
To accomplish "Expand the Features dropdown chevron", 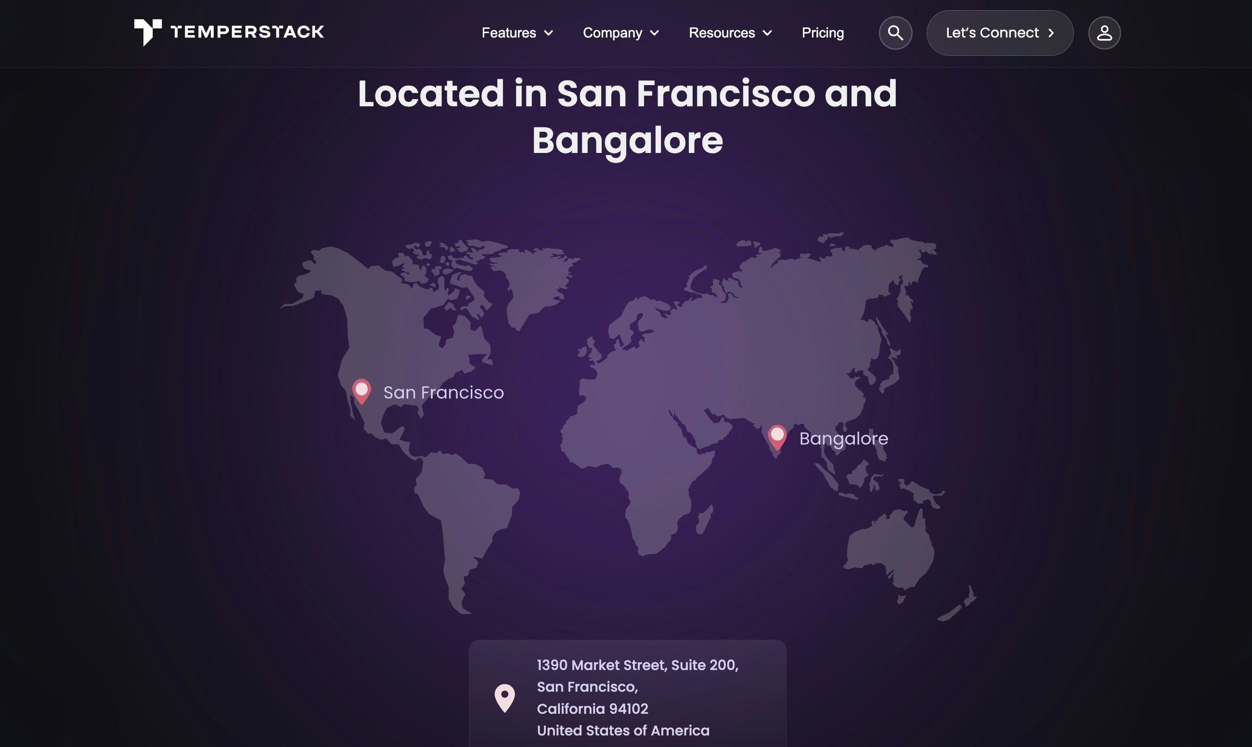I will (548, 33).
